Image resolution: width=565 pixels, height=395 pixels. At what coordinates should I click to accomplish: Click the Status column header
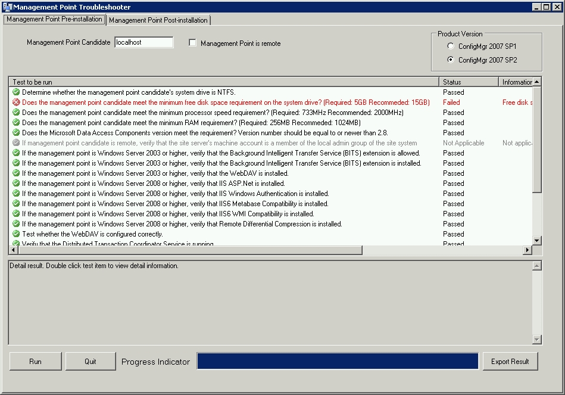click(x=469, y=82)
